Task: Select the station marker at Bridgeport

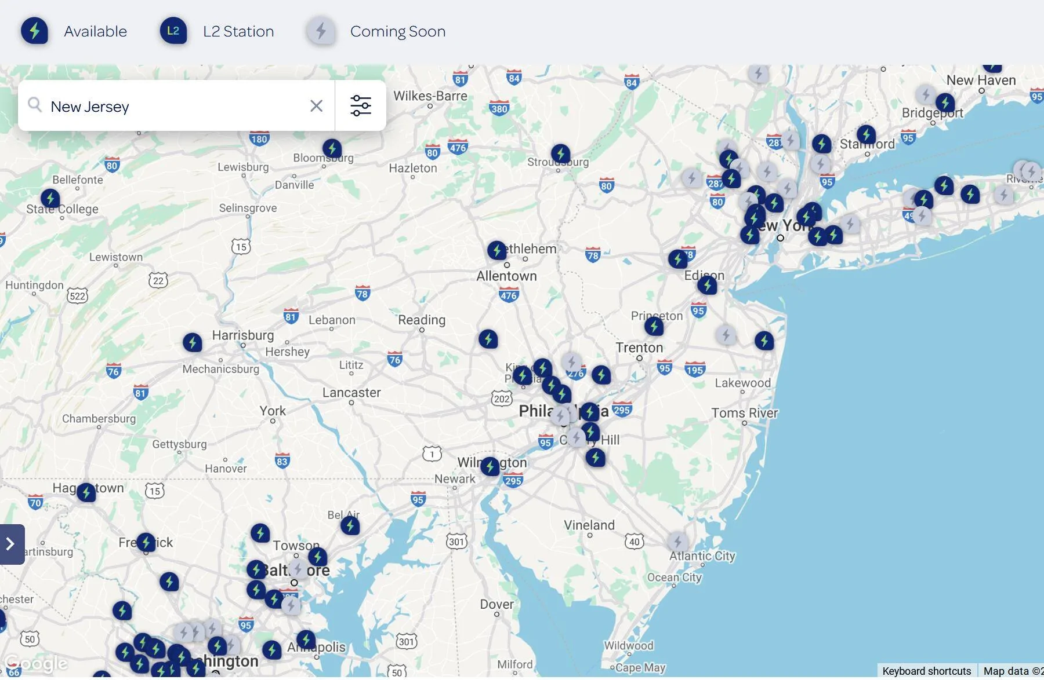Action: pyautogui.click(x=945, y=104)
